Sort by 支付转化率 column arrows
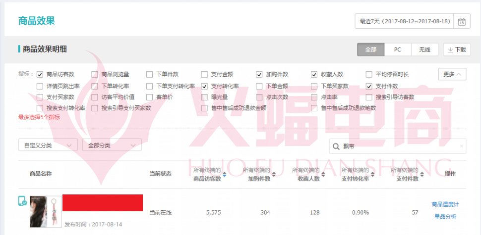 click(x=372, y=174)
